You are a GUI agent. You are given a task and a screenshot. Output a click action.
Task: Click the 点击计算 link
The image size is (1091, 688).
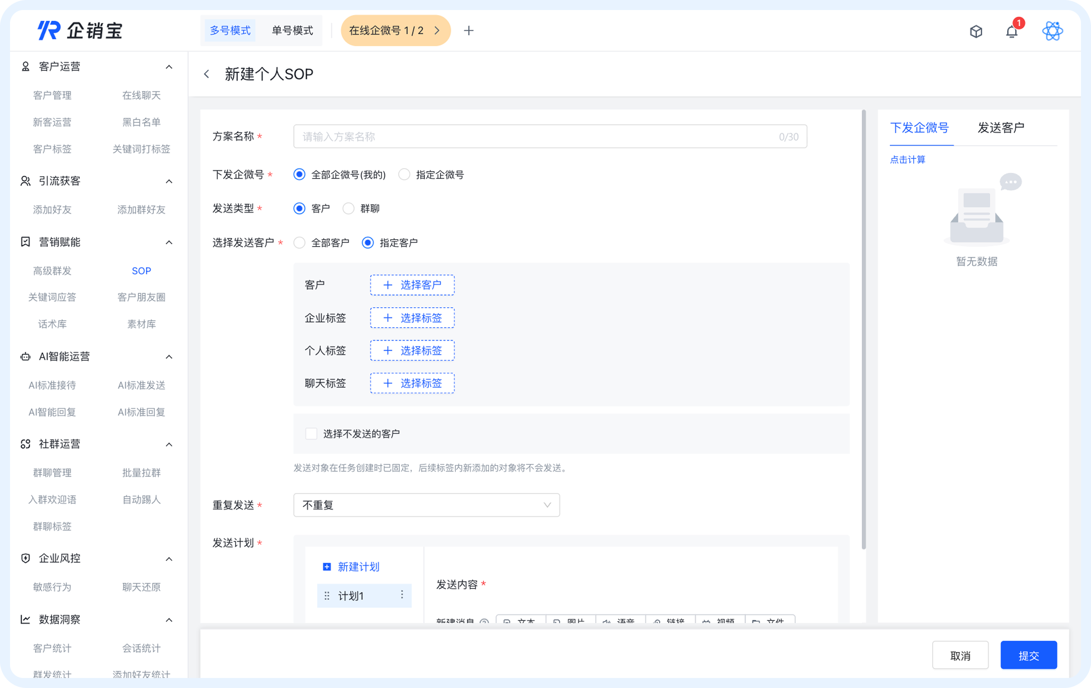coord(908,159)
